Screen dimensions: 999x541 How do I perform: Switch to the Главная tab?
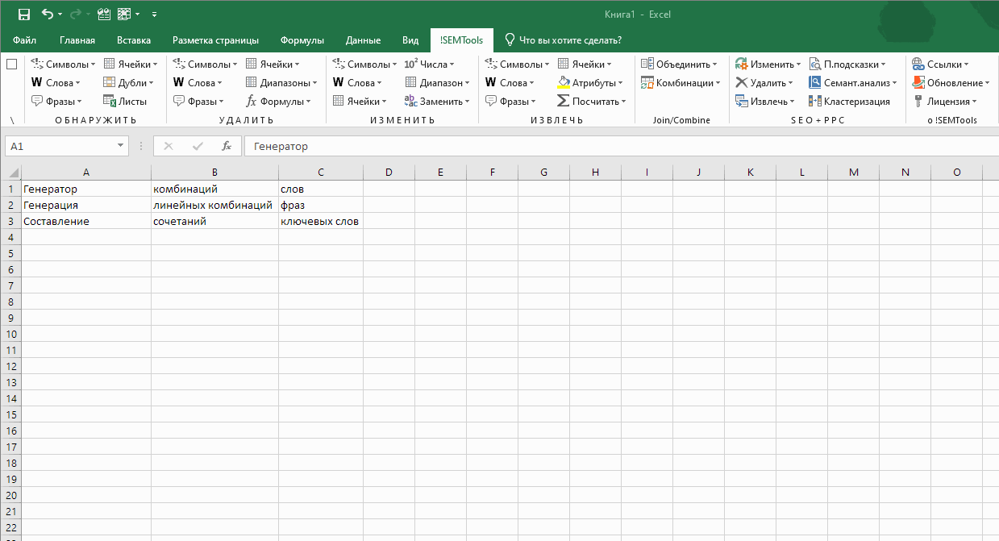tap(77, 40)
